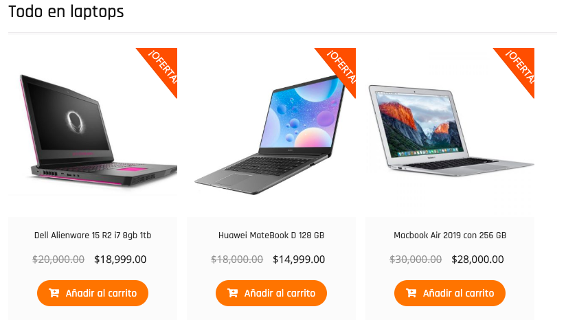Open the Macbook Air laptop image
566x333 pixels.
coord(450,132)
